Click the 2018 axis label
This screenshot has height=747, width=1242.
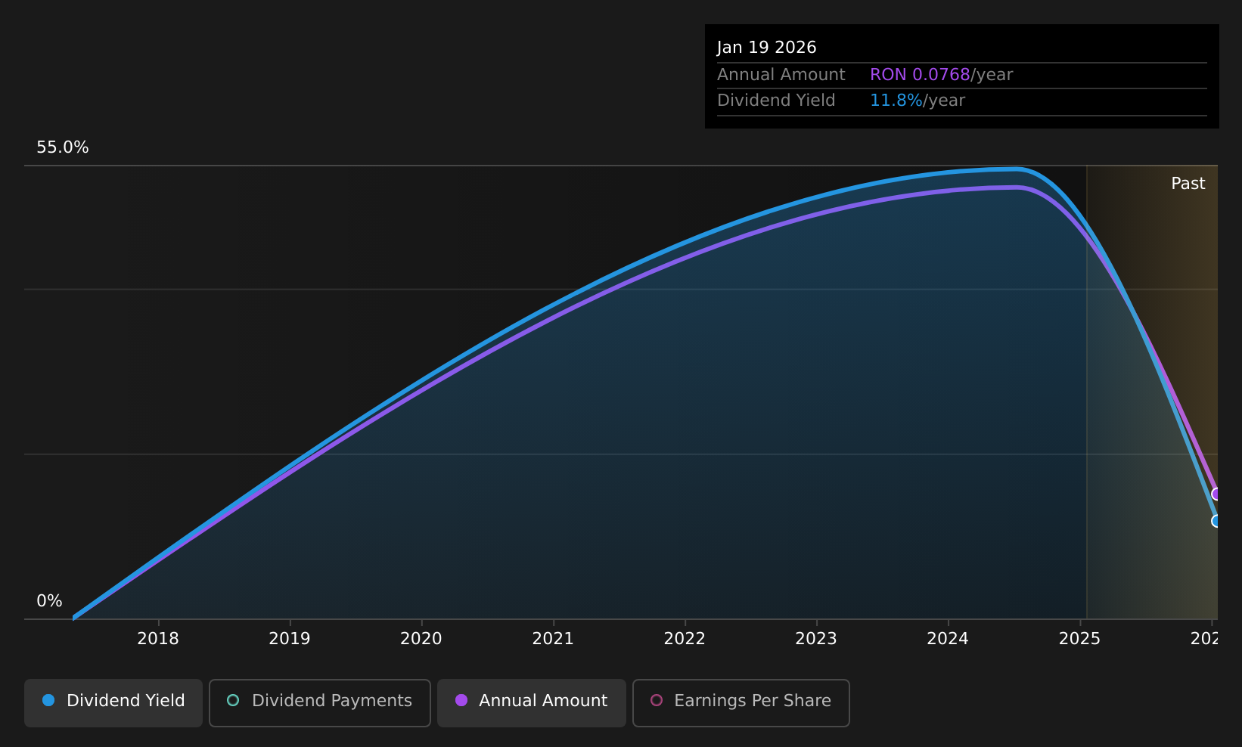(x=158, y=639)
